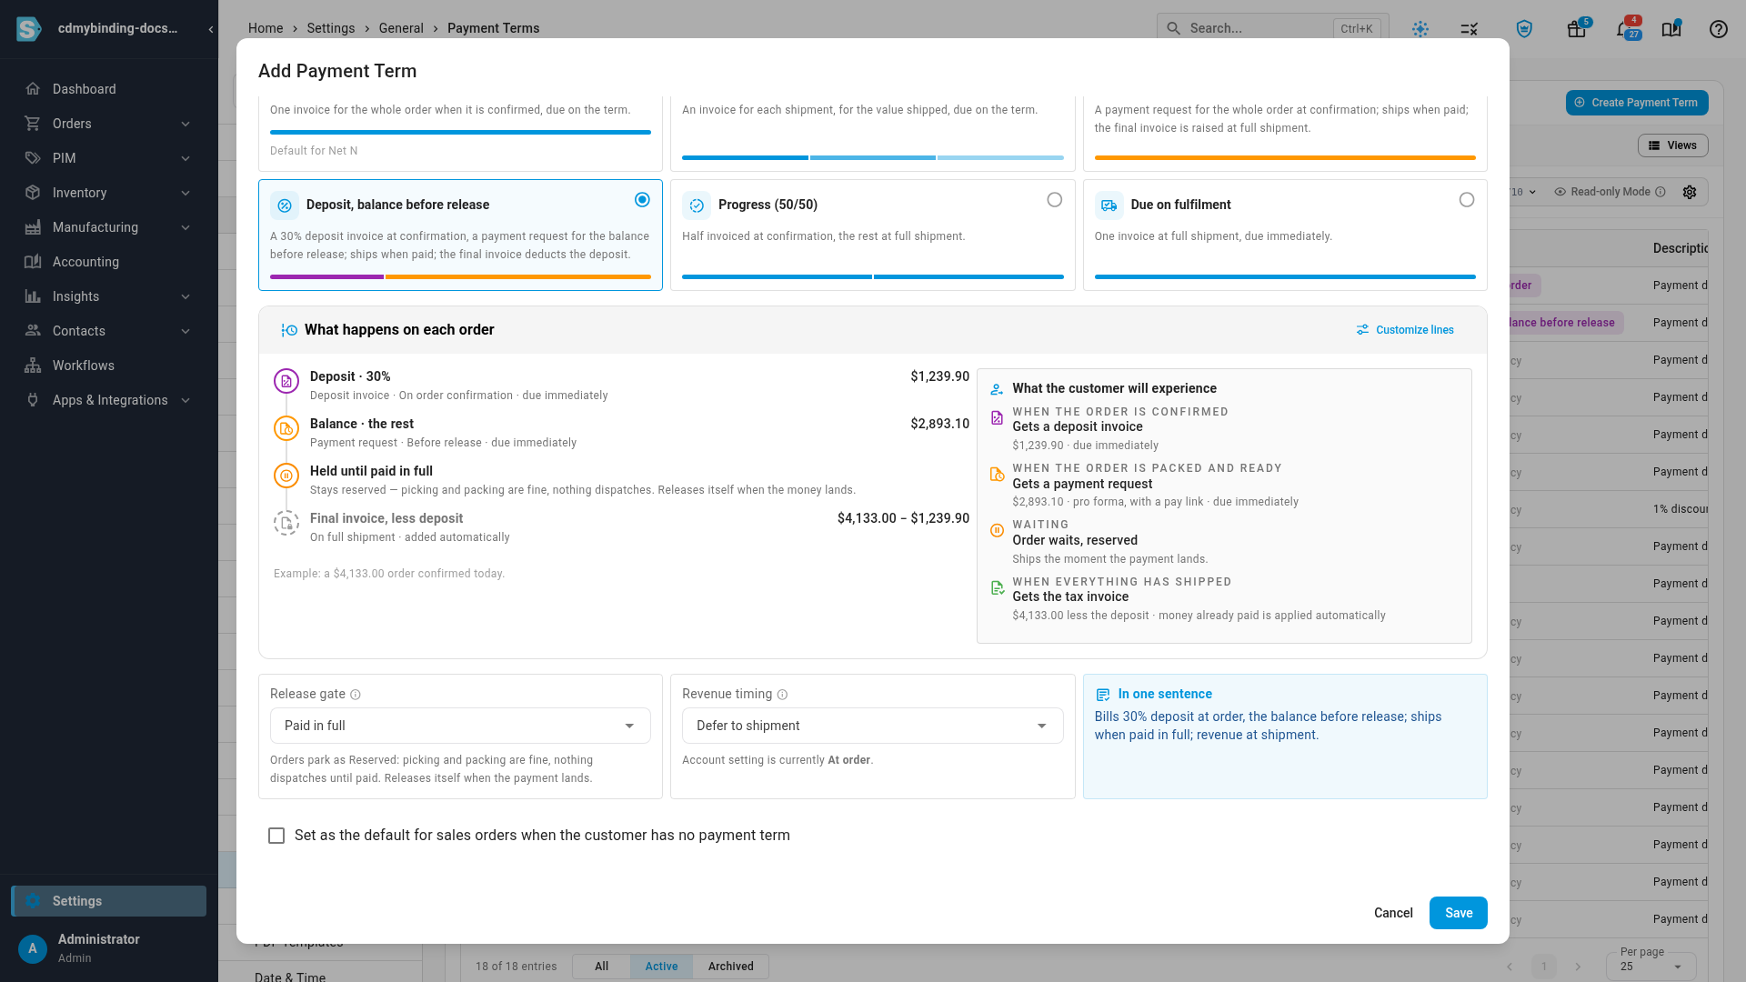
Task: Switch to the Active tab
Action: [x=661, y=967]
